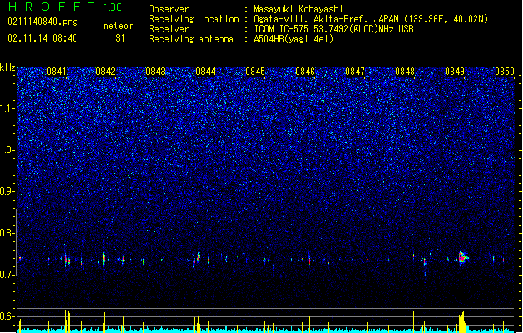Click the bright meteor echo near 0849
The image size is (523, 333).
coord(463,257)
